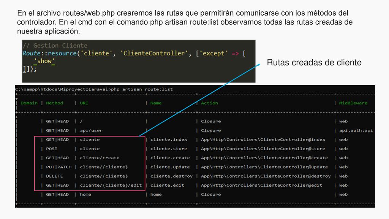Click the 'Rutas creadas de cliente' label

[x=314, y=63]
